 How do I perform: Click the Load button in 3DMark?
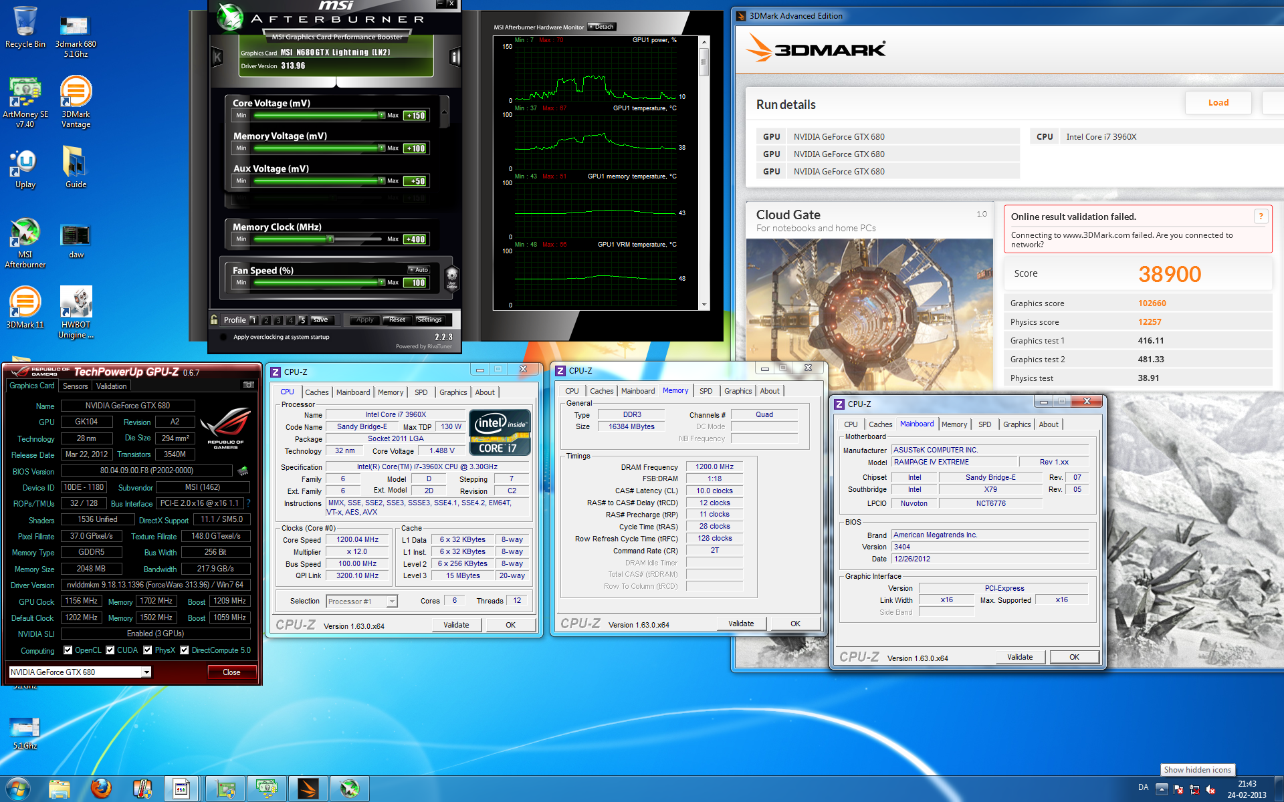[x=1218, y=102]
